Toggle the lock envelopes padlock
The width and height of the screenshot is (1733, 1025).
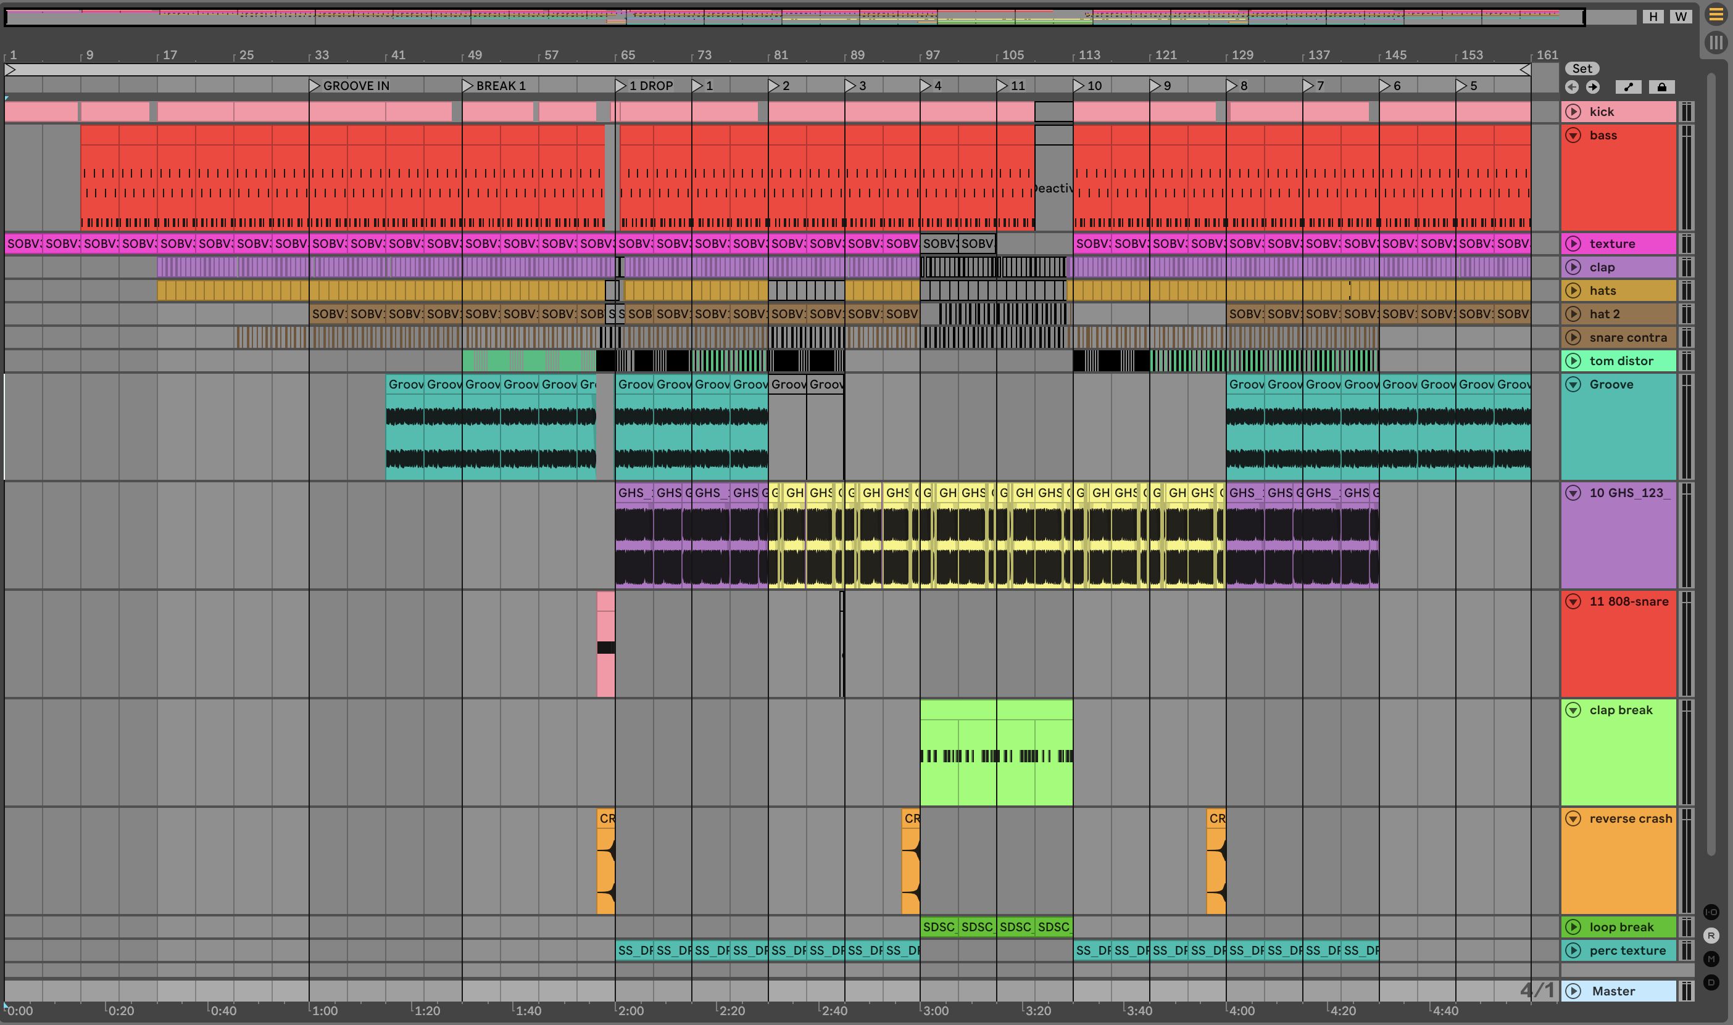click(x=1662, y=87)
